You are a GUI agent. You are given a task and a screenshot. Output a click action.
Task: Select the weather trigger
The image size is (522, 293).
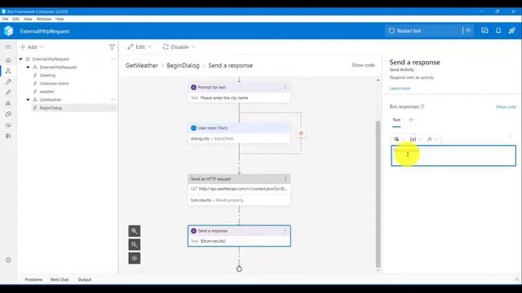(x=47, y=92)
